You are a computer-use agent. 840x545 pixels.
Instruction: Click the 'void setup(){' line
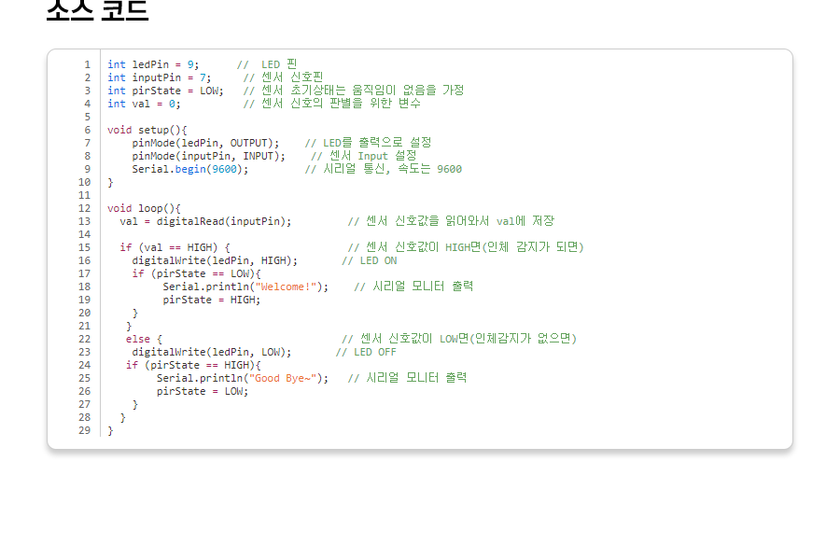click(x=147, y=130)
